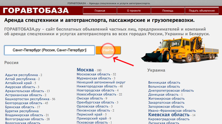Viewport: 222px width, 124px height.
Task: Open Подать объявление page
Action: [202, 10]
